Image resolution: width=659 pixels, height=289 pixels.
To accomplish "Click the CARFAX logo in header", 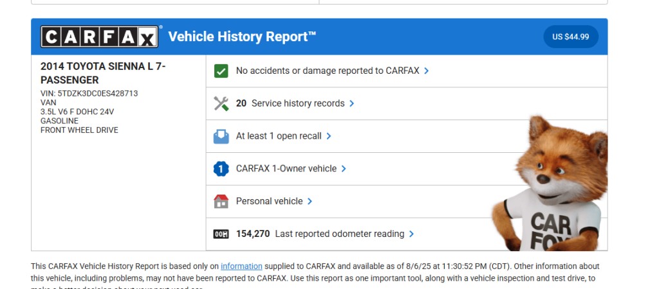I will (100, 37).
